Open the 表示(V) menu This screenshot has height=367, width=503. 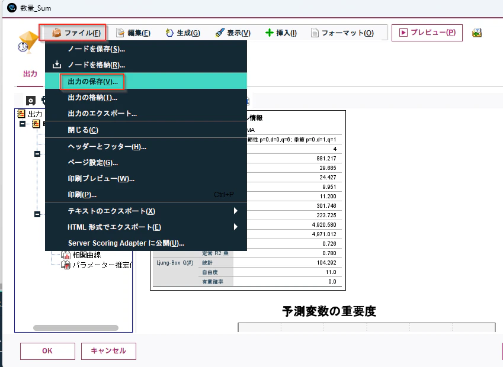click(233, 33)
